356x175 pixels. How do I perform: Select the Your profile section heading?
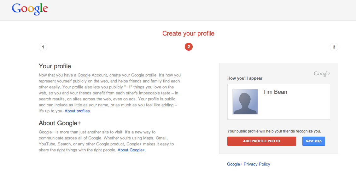55,66
